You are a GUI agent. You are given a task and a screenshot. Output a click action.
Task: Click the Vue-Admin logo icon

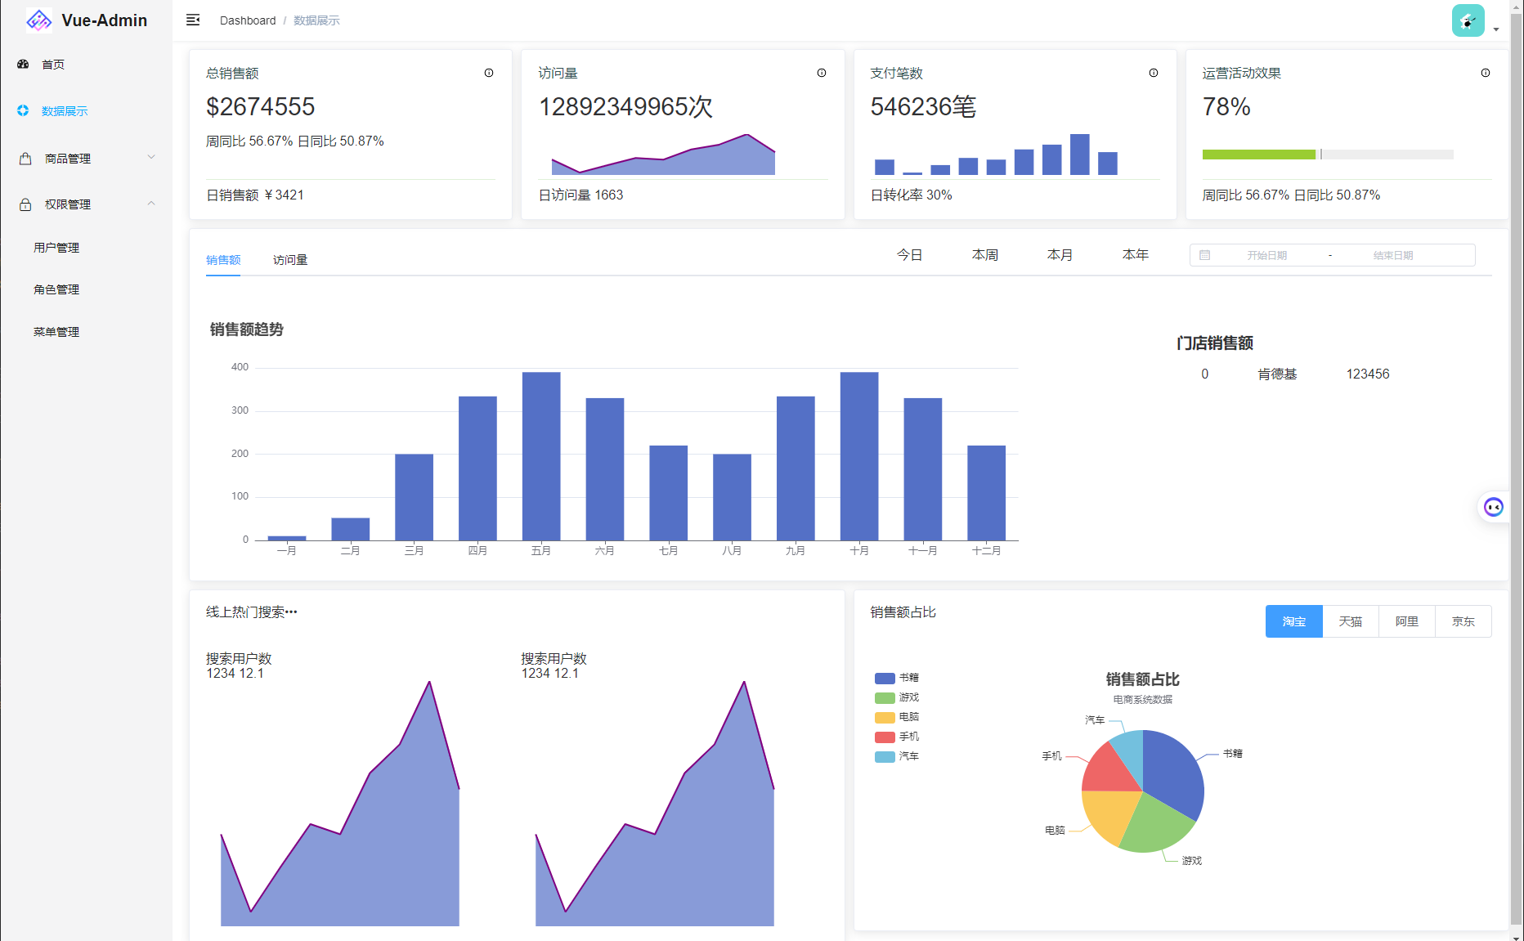point(38,20)
